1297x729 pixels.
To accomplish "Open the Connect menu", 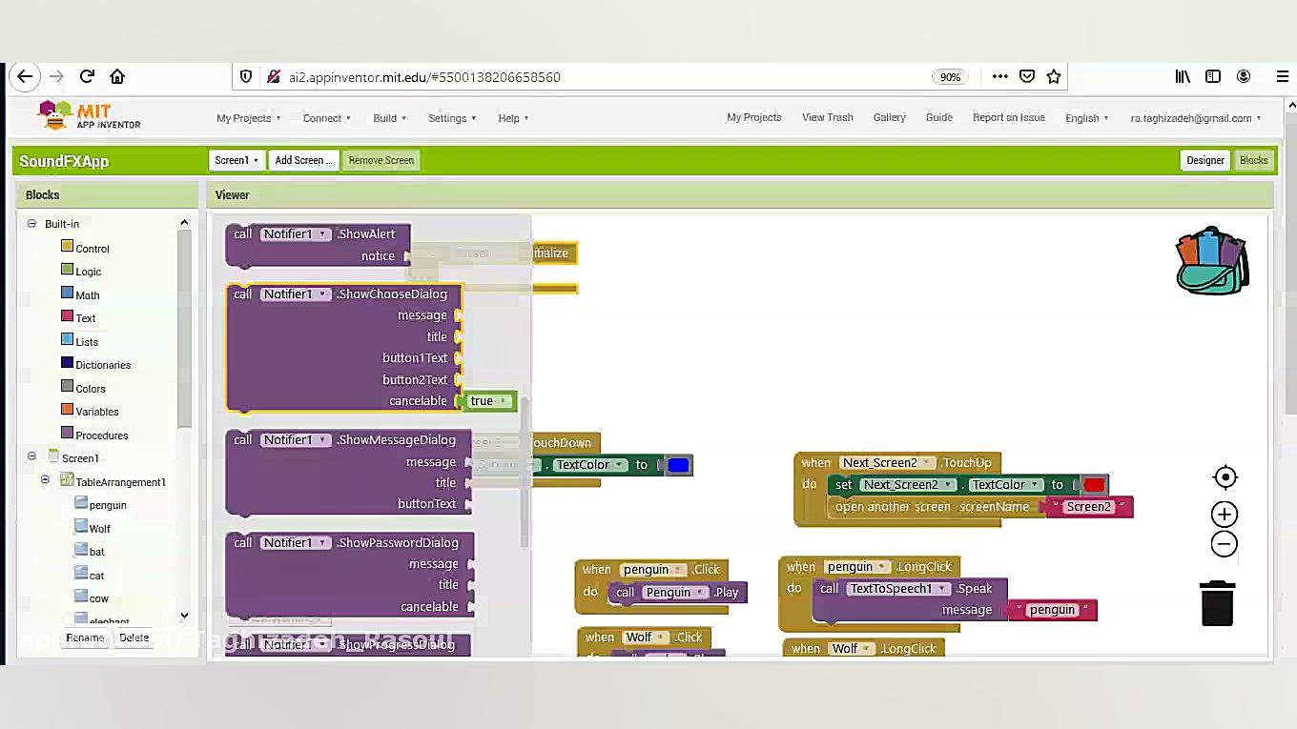I will coord(327,118).
